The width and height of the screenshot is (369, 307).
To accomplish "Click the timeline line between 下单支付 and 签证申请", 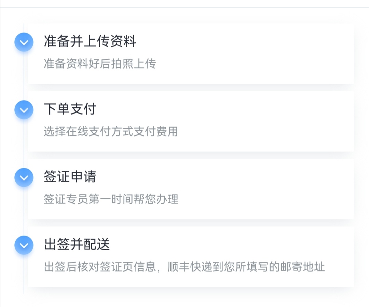I will (24, 144).
